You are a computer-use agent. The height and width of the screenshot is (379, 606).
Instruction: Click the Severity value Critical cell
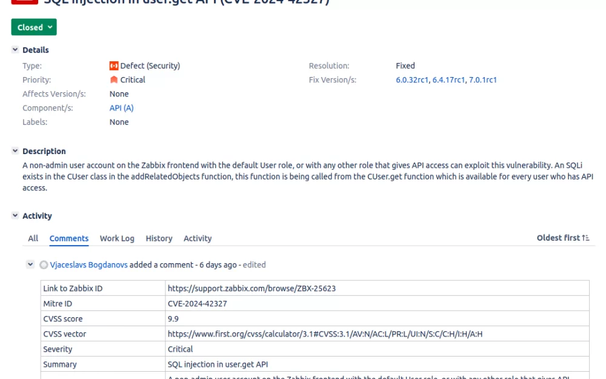377,349
